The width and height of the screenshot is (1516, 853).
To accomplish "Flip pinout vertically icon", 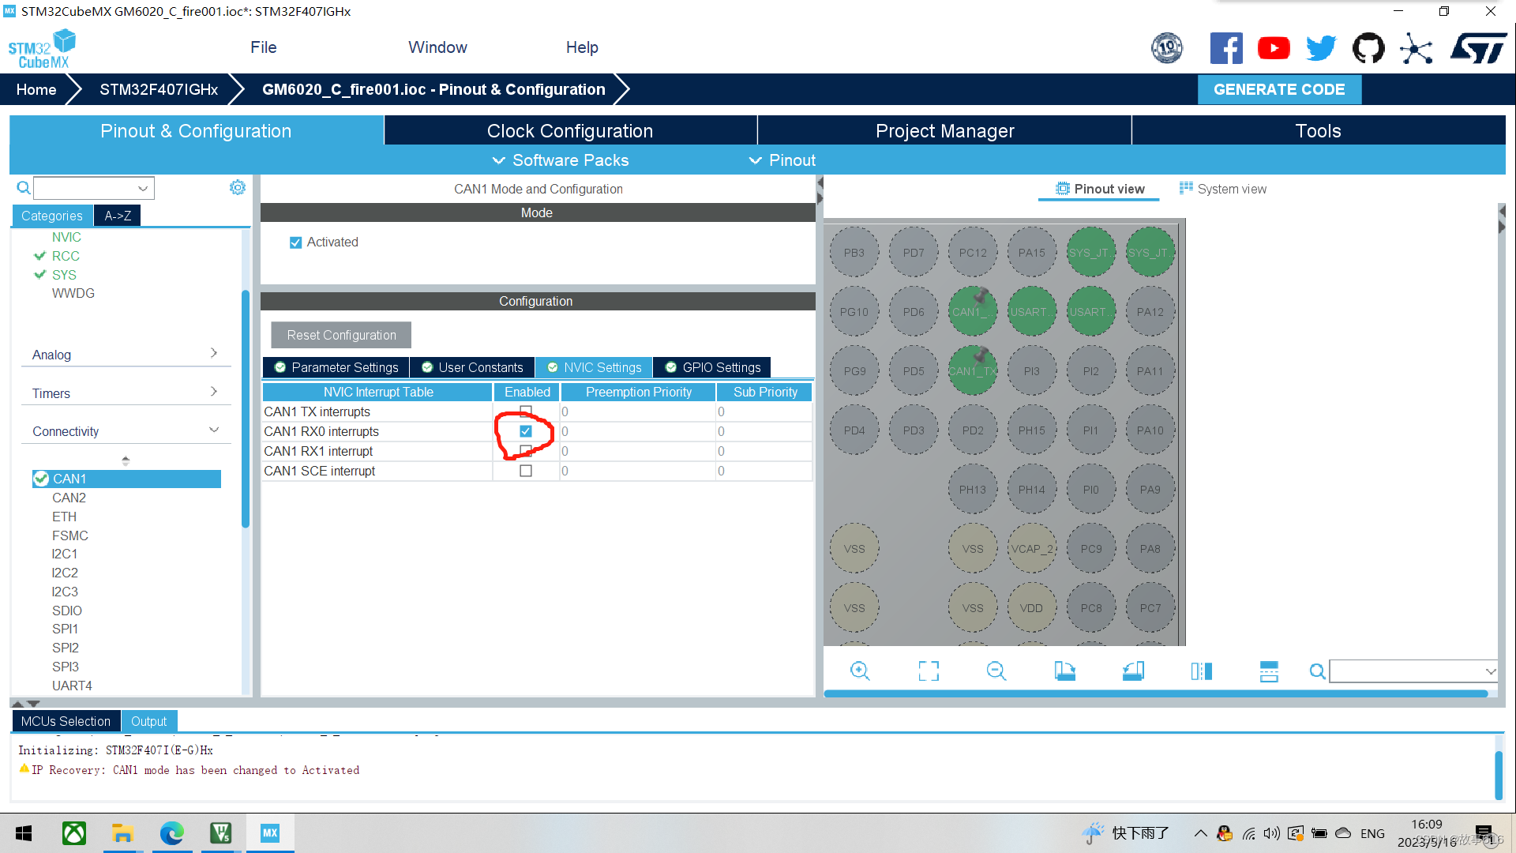I will pos(1269,671).
